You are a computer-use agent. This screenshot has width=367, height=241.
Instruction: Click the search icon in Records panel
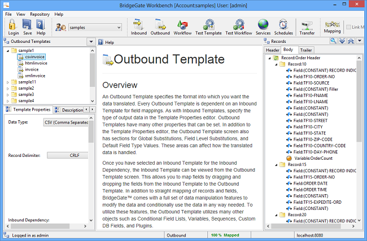click(x=333, y=42)
